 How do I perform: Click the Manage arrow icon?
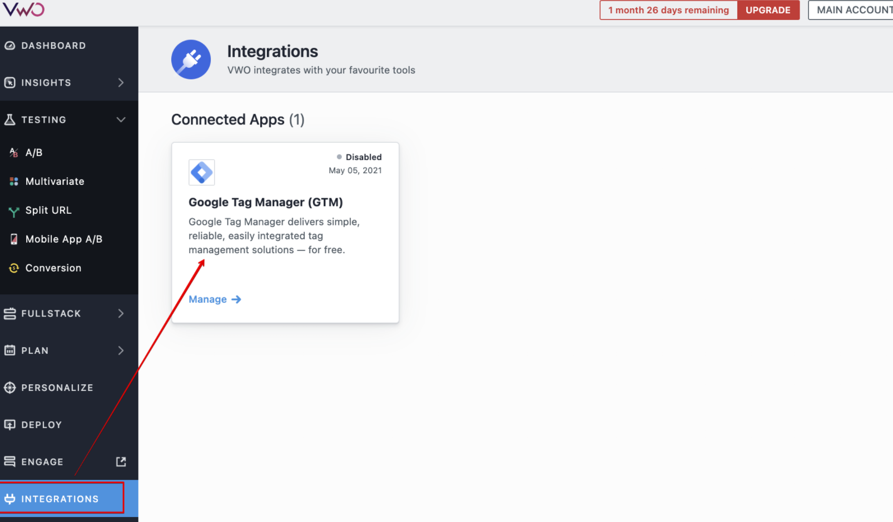click(236, 299)
